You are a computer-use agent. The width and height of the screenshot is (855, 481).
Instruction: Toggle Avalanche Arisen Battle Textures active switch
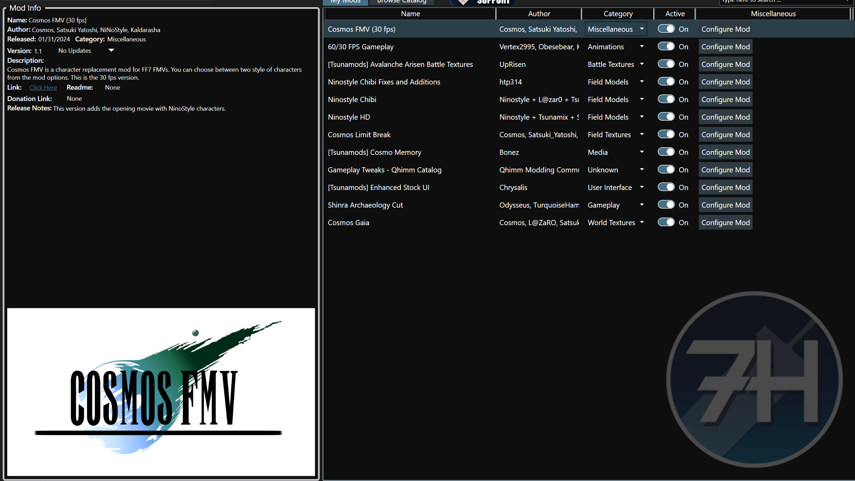pyautogui.click(x=666, y=64)
